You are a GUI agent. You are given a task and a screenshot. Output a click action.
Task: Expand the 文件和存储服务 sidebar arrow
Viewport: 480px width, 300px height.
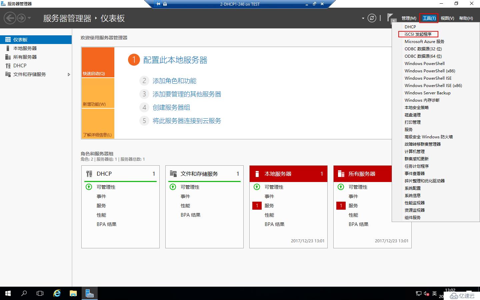click(69, 74)
